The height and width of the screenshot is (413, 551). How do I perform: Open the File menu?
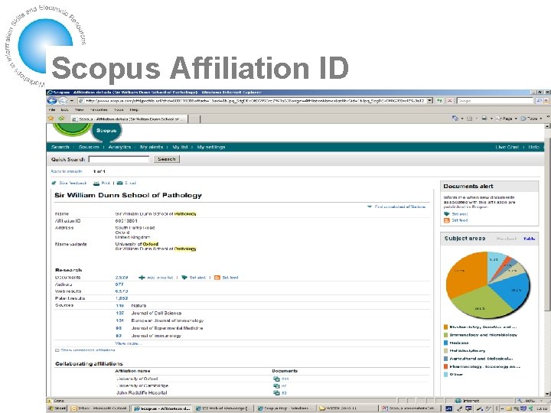pyautogui.click(x=52, y=110)
